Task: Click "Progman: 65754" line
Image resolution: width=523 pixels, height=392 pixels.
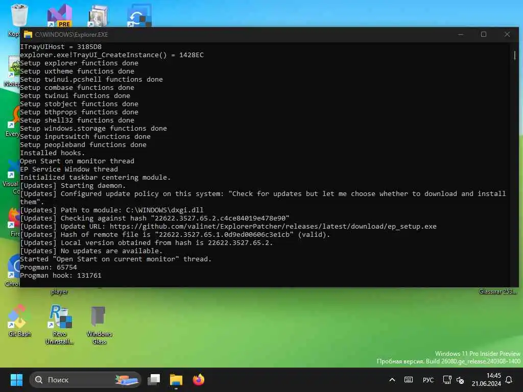Action: pos(49,267)
